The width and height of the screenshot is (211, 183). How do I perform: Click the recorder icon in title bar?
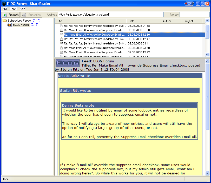tap(189, 4)
